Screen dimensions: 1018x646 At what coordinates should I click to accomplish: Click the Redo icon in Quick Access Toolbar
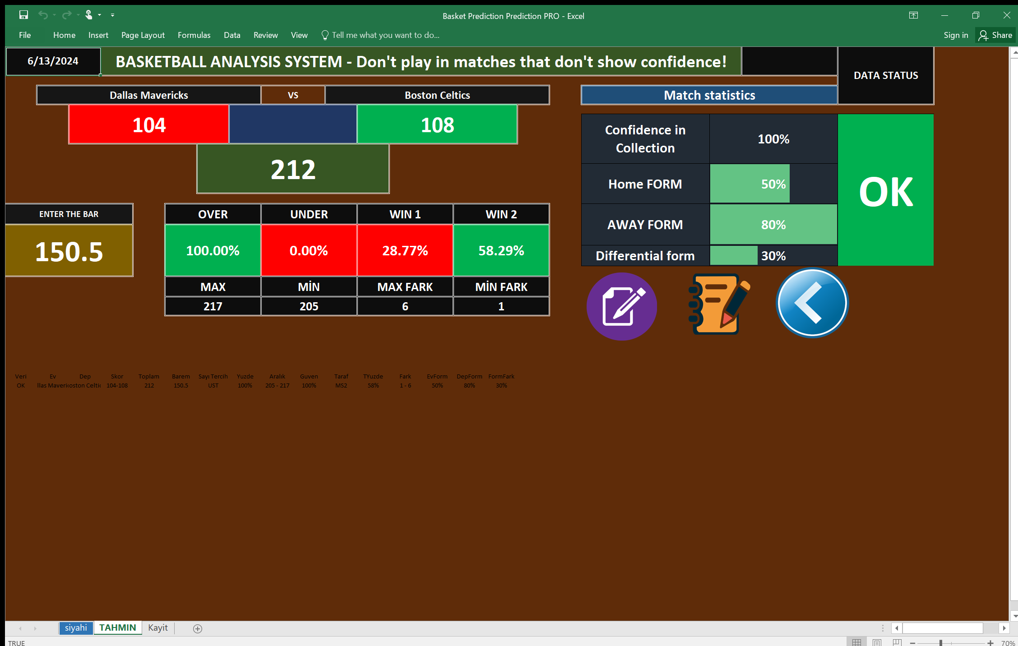[x=66, y=15]
